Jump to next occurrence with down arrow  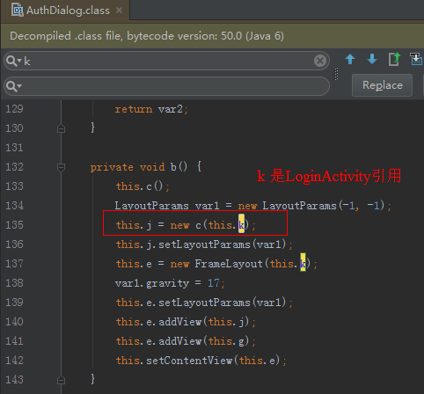click(372, 59)
